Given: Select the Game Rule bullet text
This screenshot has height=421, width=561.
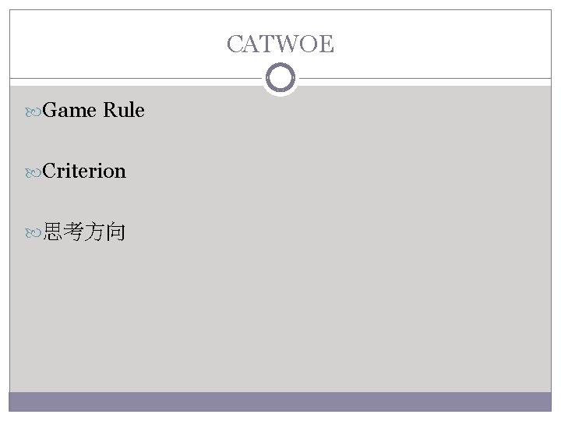Looking at the screenshot, I should click(x=93, y=111).
